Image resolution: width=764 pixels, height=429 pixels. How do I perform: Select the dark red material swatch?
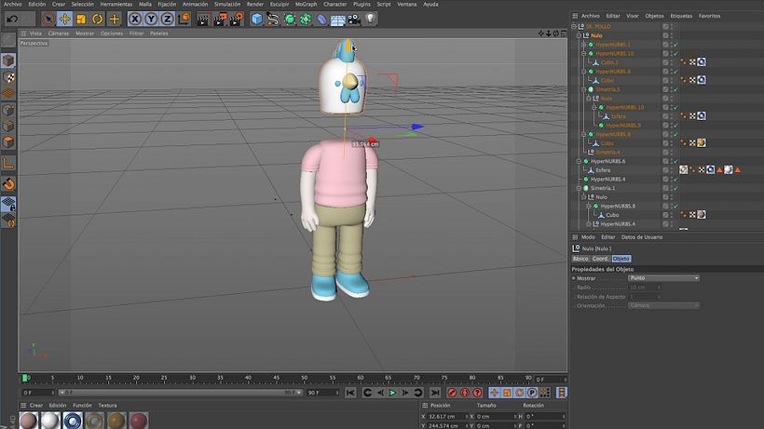139,421
